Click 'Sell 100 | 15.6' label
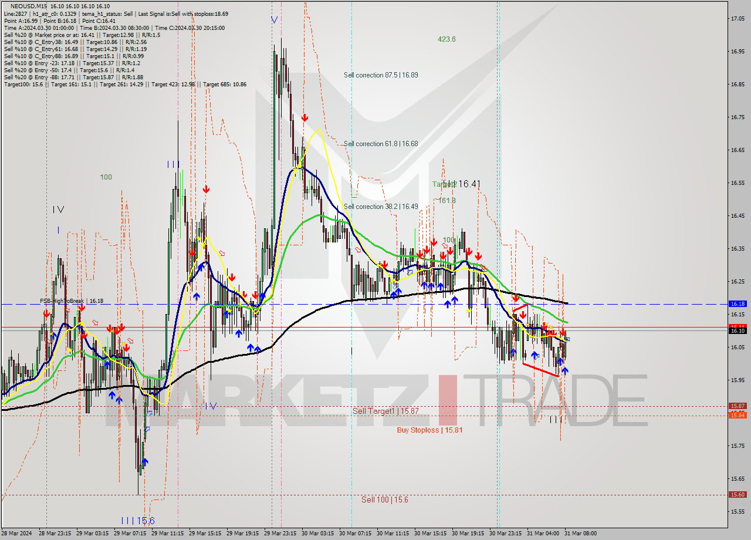The image size is (751, 540). 385,500
